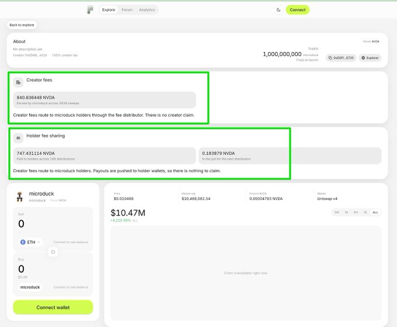
Task: Click the 1,000,000,000 supply figure
Action: click(282, 54)
